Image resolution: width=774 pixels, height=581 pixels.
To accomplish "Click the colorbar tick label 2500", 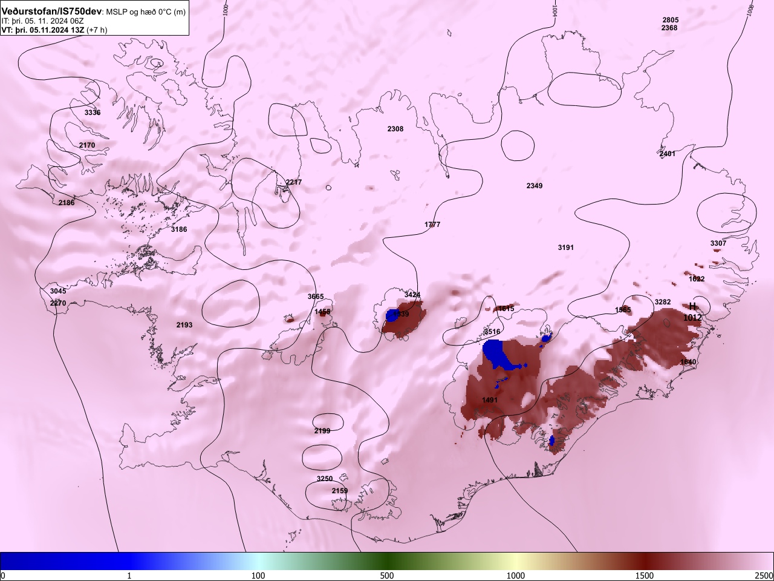I will (764, 576).
